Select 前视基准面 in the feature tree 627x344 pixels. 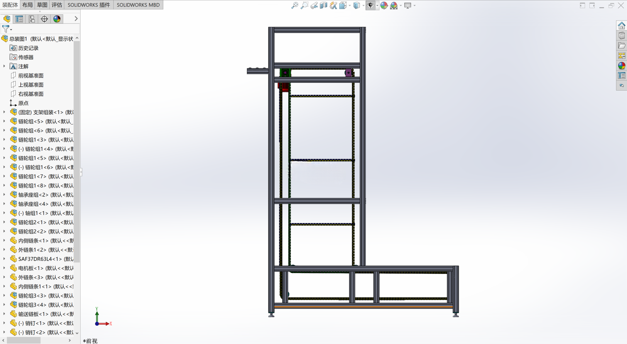click(x=31, y=76)
